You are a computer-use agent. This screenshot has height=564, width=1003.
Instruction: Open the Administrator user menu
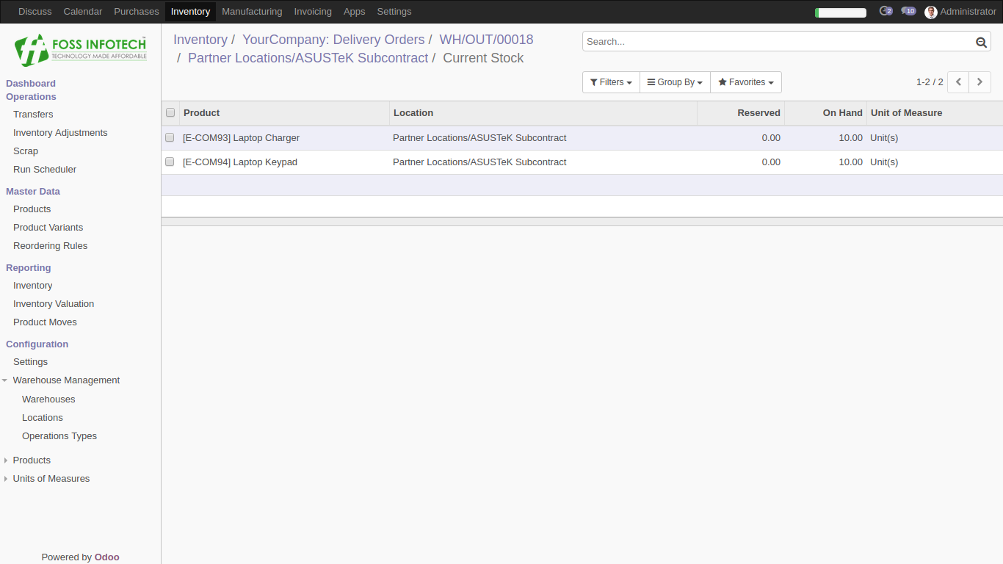pyautogui.click(x=960, y=12)
